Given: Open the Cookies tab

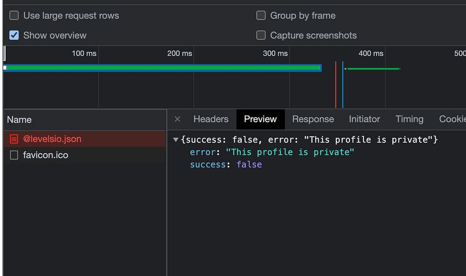Looking at the screenshot, I should 452,119.
